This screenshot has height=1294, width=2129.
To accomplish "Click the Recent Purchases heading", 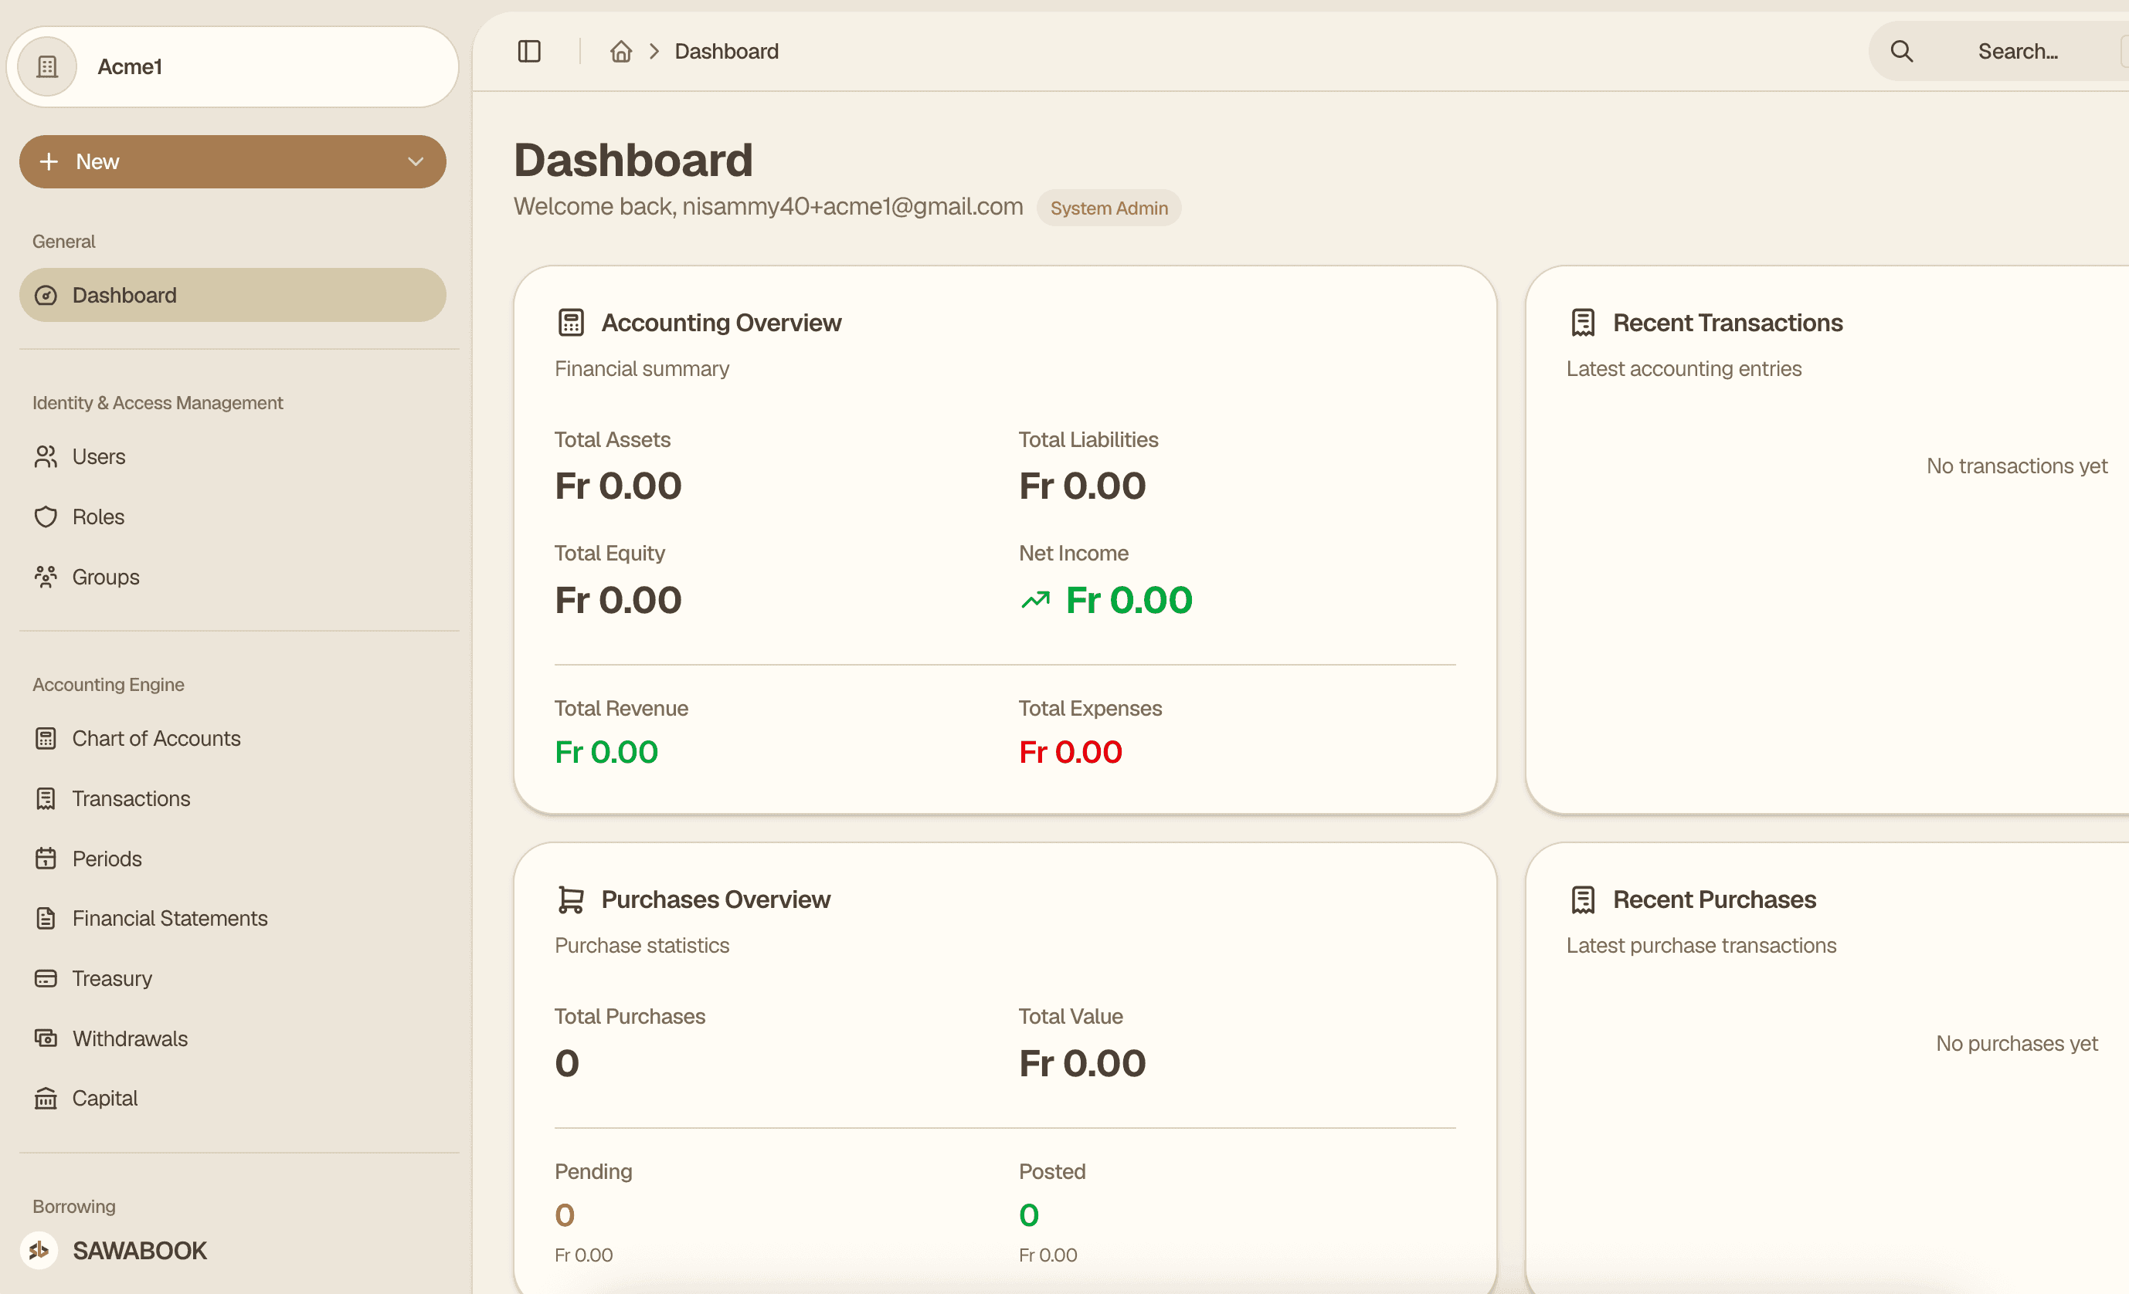I will pos(1714,899).
